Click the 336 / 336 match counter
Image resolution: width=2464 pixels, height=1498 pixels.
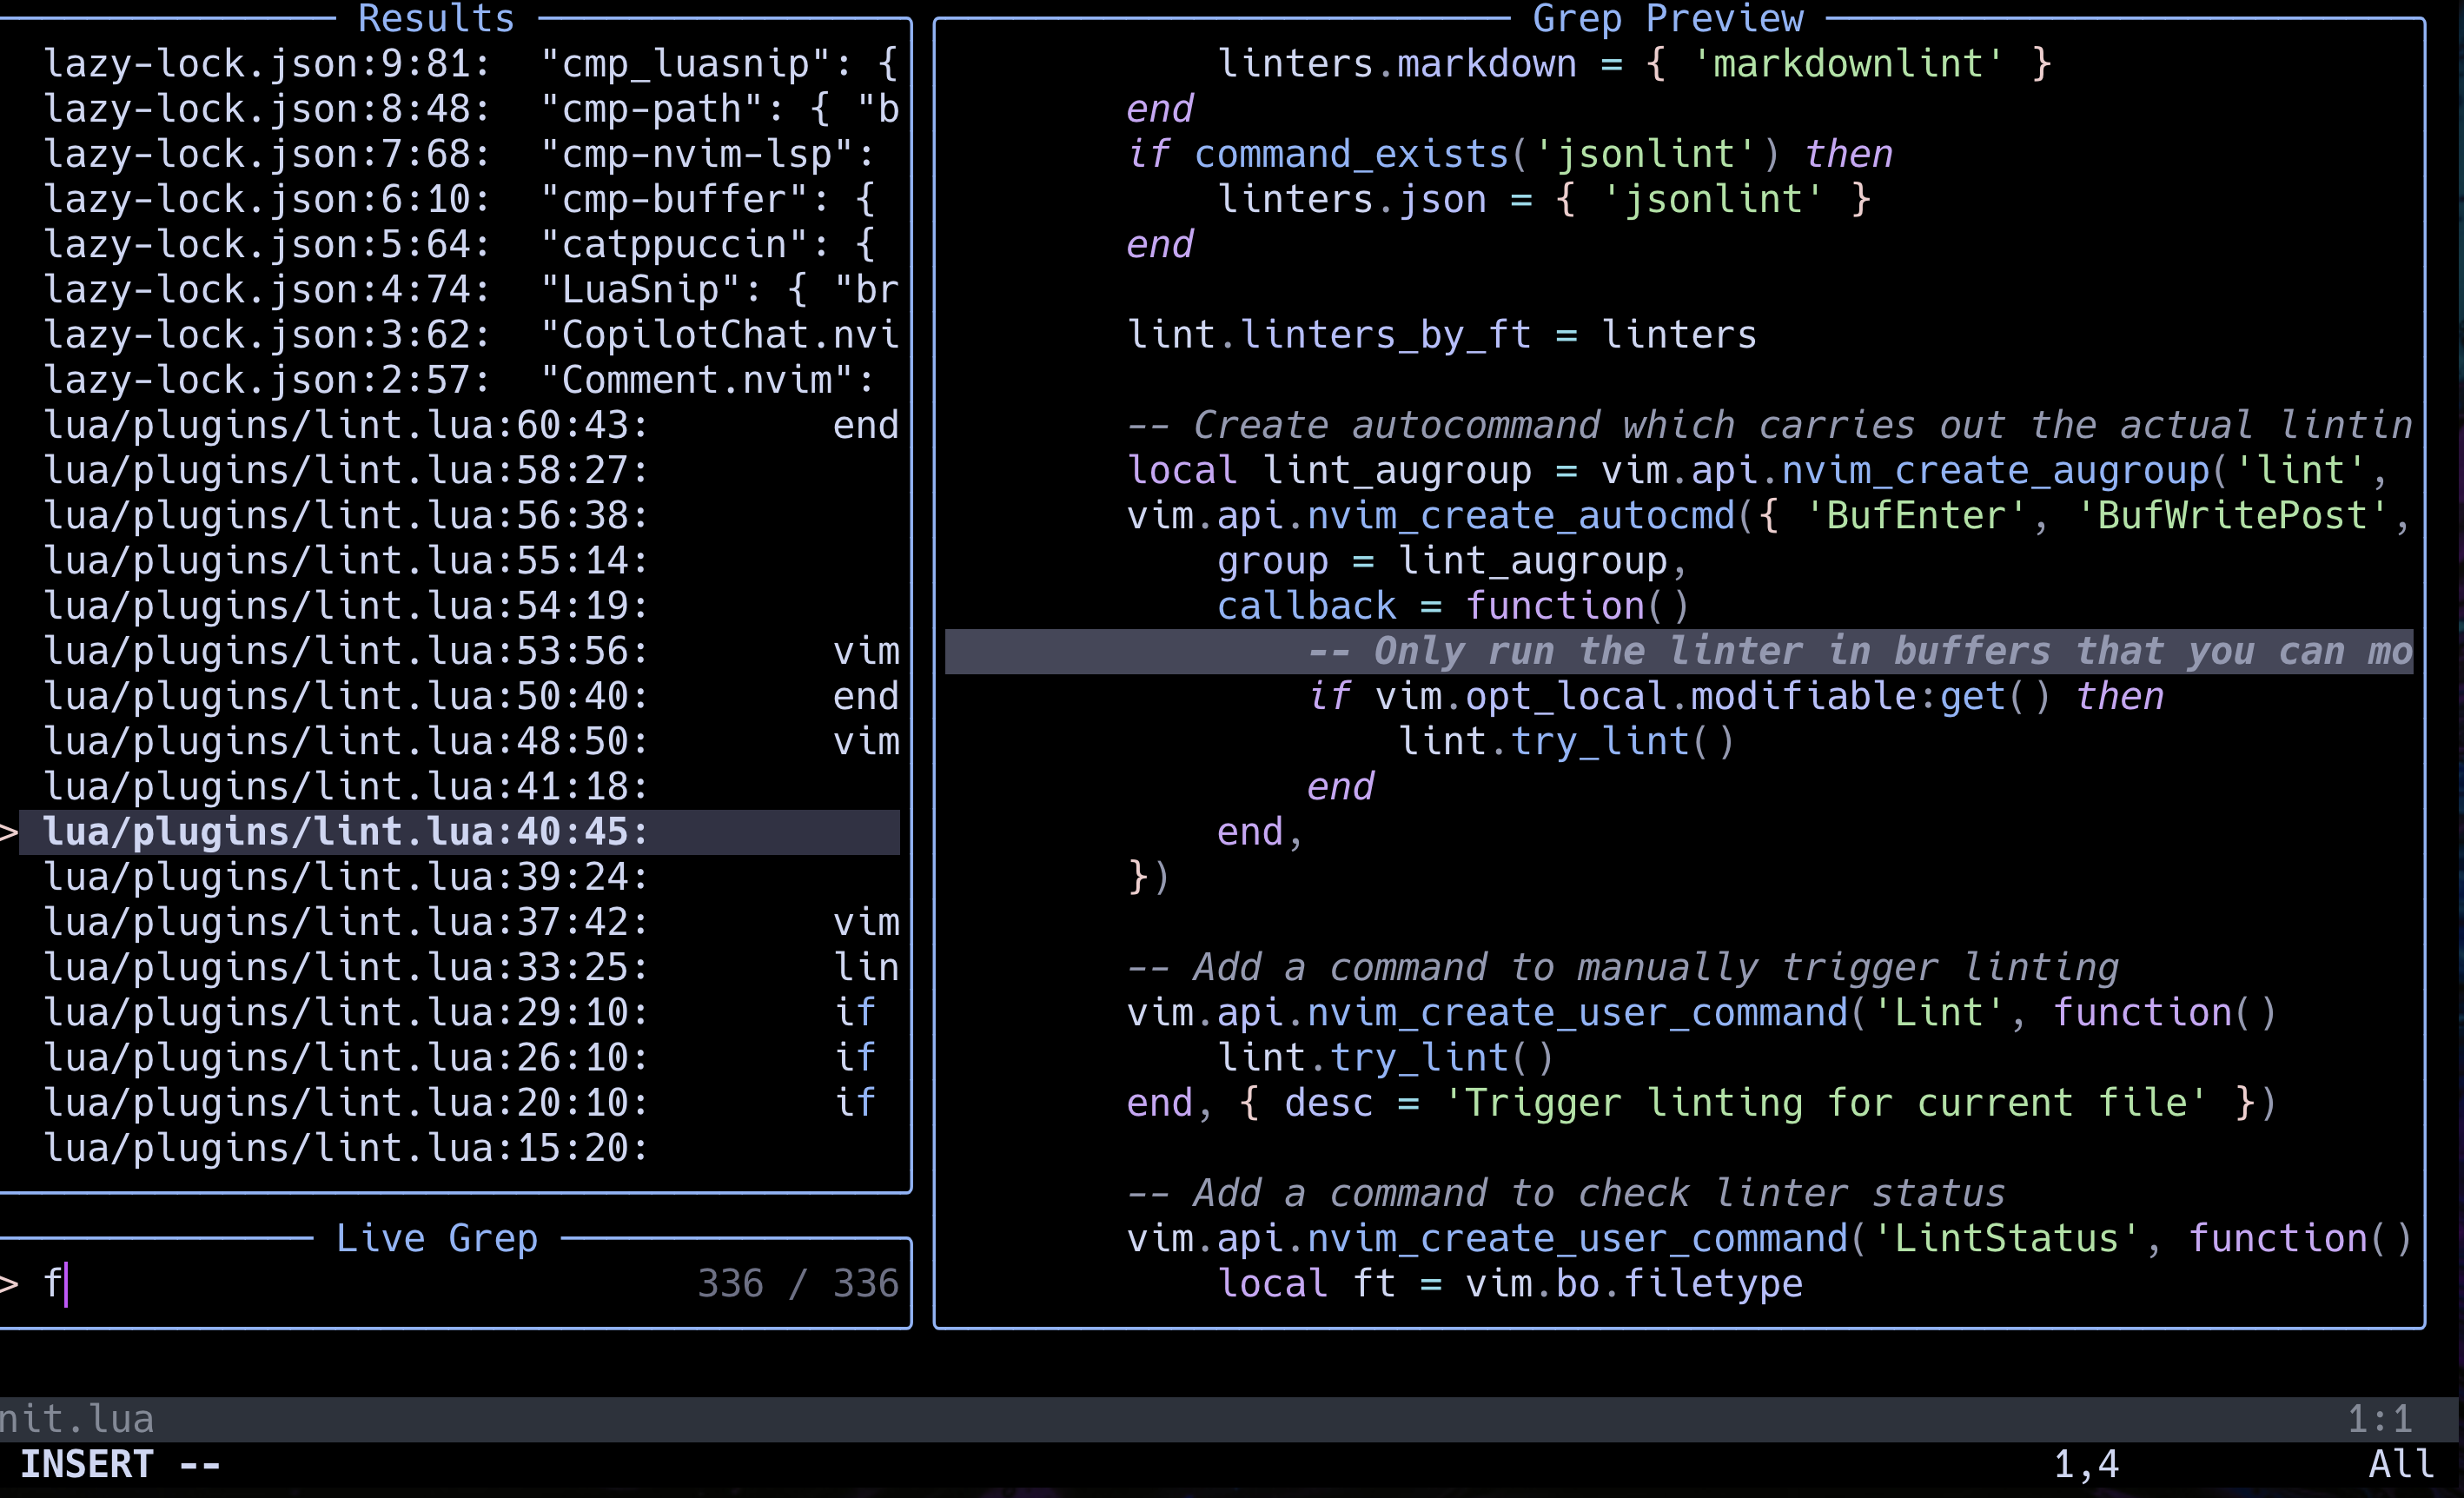pos(797,1283)
